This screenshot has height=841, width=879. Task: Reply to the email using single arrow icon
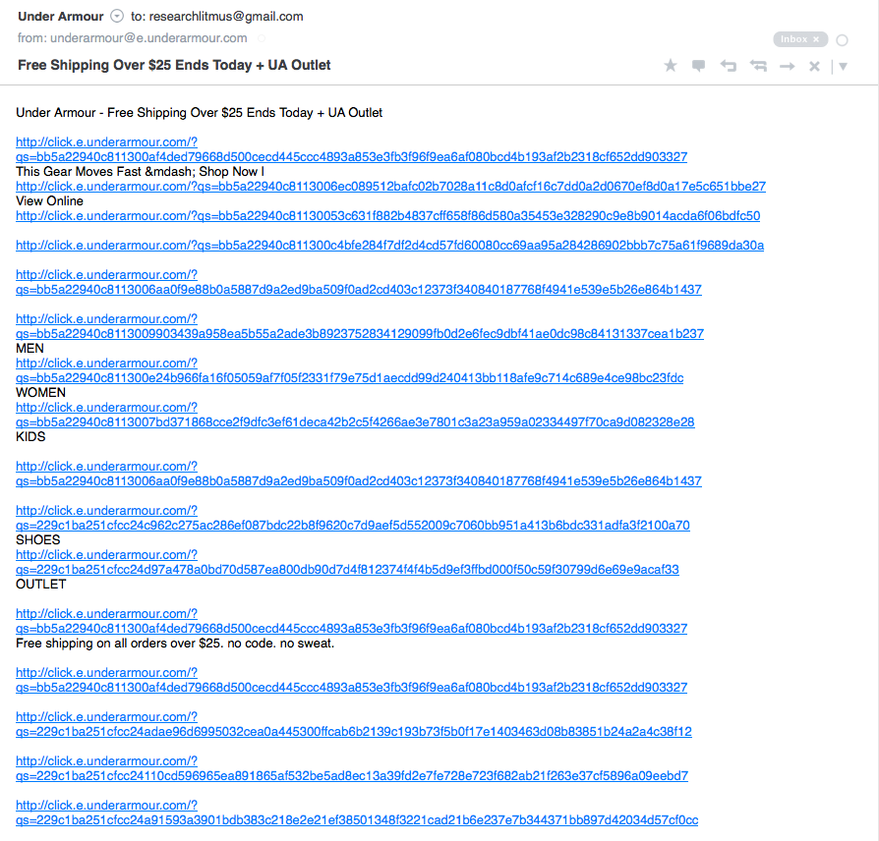point(729,66)
